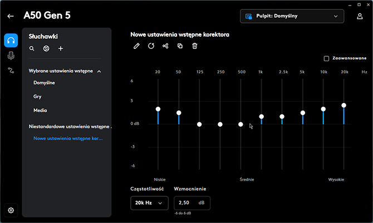373x223 pixels.
Task: Click the Średnie label under sliders
Action: [247, 180]
